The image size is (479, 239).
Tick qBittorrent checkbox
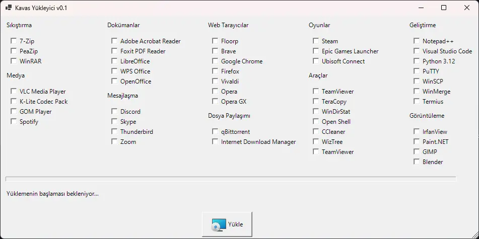tap(215, 131)
